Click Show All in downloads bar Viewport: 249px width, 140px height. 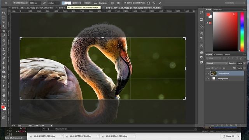pyautogui.click(x=228, y=136)
